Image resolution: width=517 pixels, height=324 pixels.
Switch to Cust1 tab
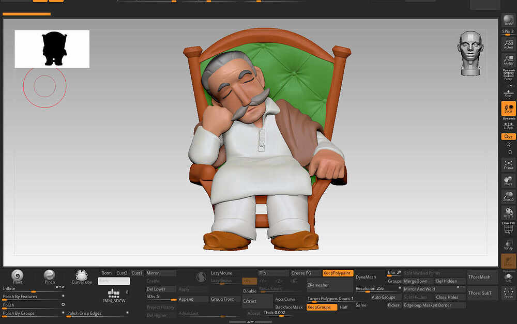click(x=137, y=273)
